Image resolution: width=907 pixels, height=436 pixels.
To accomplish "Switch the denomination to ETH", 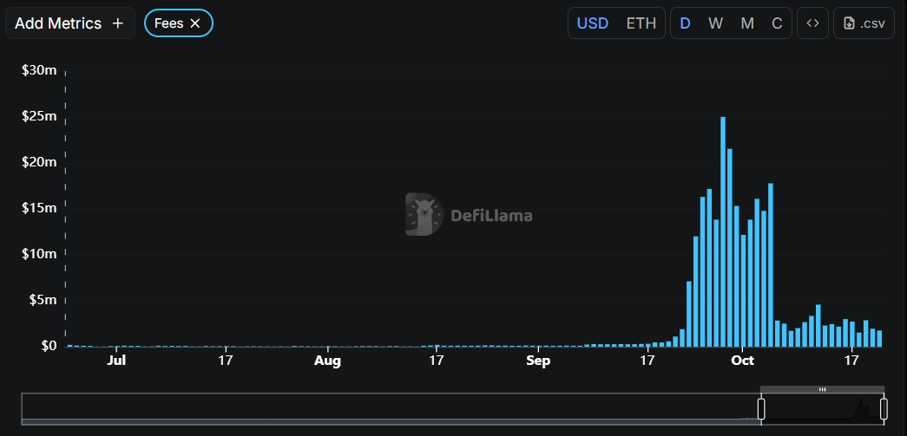I will click(641, 23).
